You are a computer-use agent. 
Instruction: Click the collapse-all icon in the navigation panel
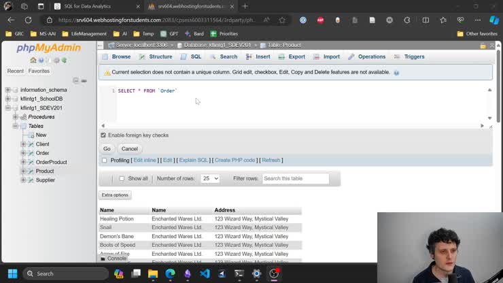(76, 80)
